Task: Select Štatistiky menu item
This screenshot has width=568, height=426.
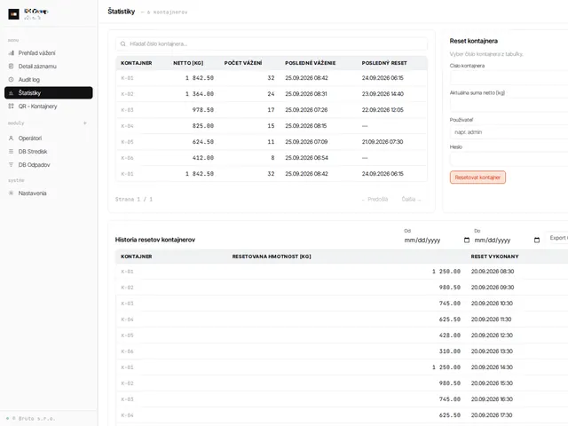Action: click(49, 92)
